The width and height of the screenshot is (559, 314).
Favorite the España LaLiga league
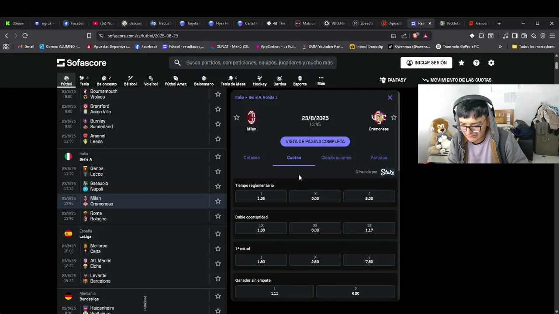pyautogui.click(x=218, y=234)
